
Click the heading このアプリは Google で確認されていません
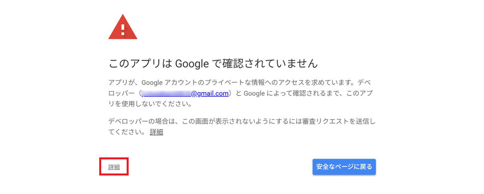point(213,64)
